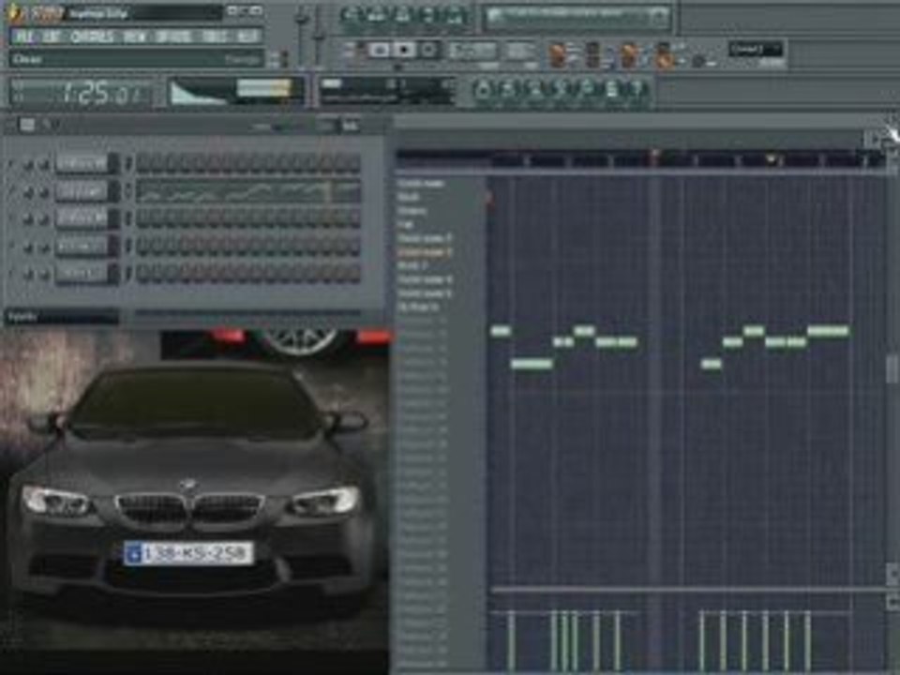Toggle the fourth channel's mute LED
The width and height of the screenshot is (900, 675).
pos(11,247)
